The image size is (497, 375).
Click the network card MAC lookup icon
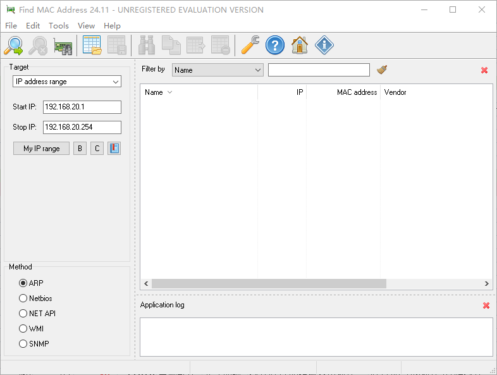(x=63, y=46)
